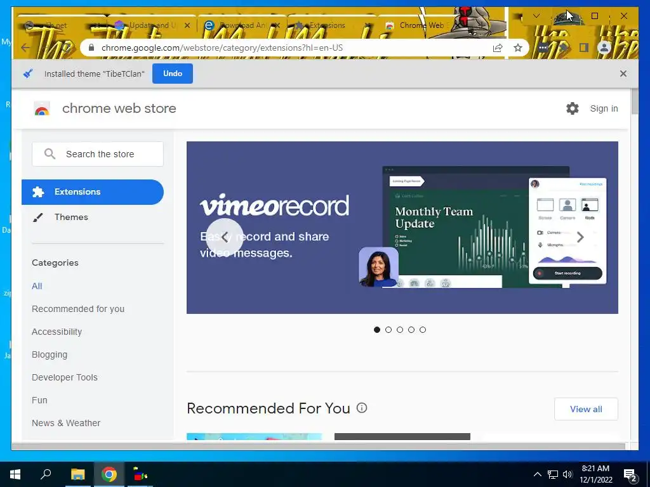650x487 pixels.
Task: Click the chrome web store logo
Action: [x=41, y=108]
